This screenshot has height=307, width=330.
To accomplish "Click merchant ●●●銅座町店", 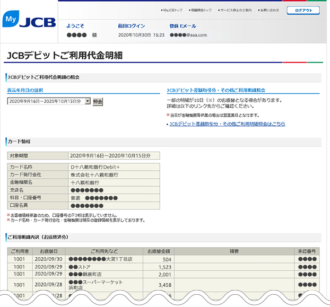I will (x=85, y=274).
